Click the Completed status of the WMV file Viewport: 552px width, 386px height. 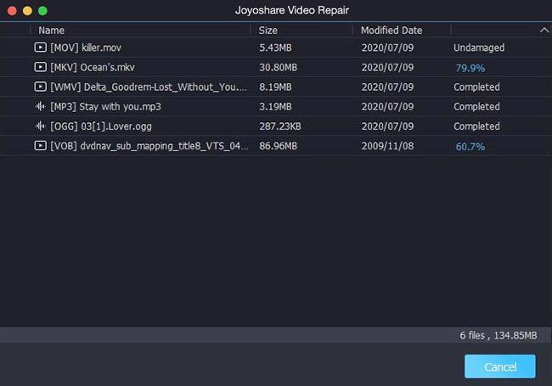[x=476, y=87]
